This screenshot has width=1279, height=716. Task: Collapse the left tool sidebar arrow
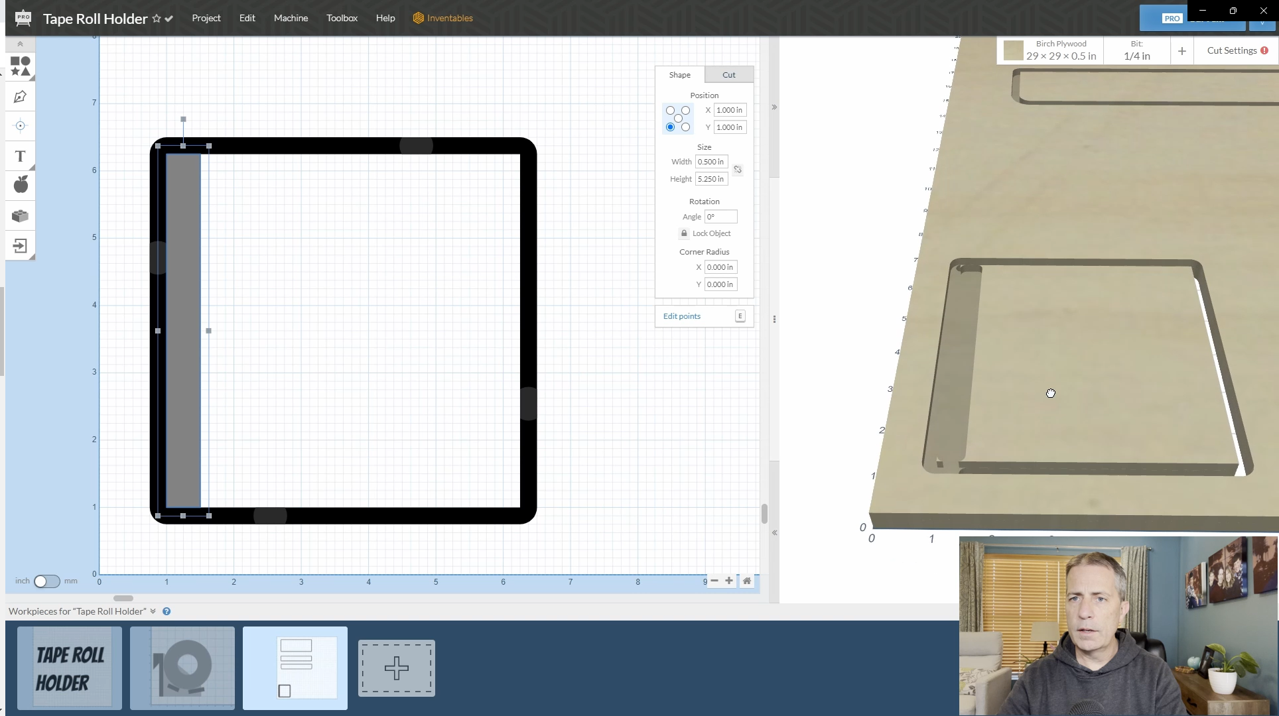coord(20,44)
